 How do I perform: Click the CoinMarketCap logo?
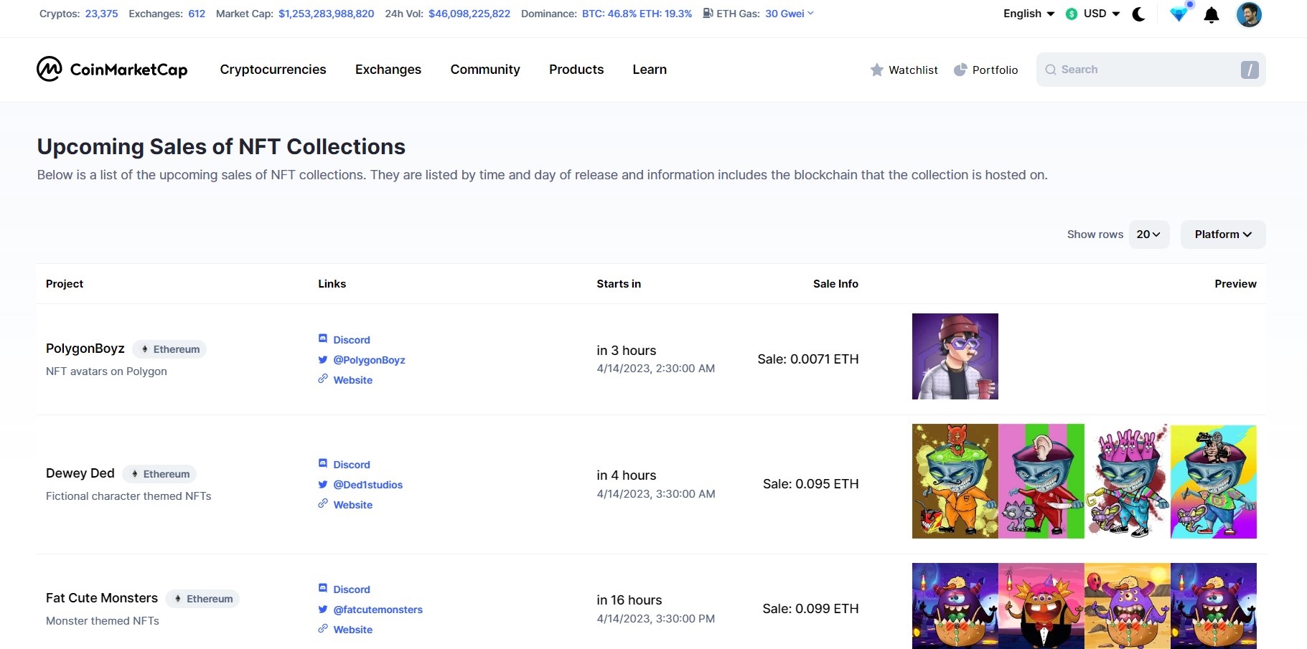pos(112,69)
